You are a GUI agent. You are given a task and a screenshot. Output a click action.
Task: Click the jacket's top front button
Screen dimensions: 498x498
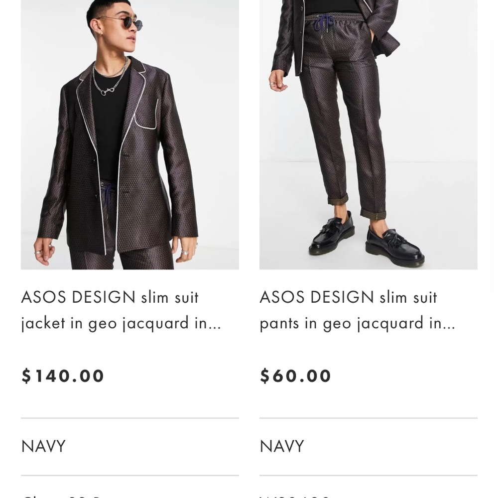tap(93, 160)
